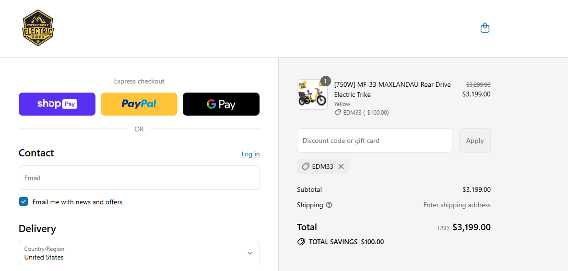Click the Express checkout heading
This screenshot has height=271, width=568.
139,81
